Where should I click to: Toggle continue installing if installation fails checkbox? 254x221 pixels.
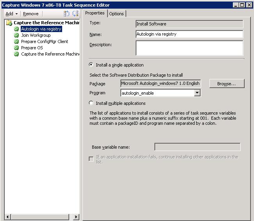[91, 159]
